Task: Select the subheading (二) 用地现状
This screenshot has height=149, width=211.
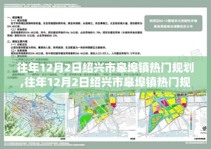Action: [19, 29]
